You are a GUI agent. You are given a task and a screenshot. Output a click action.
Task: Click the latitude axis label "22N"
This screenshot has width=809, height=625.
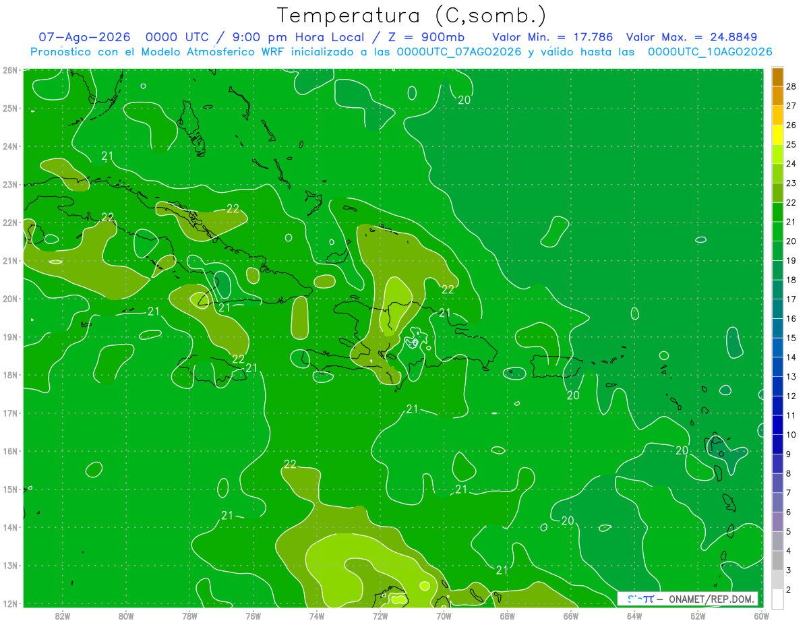[10, 222]
